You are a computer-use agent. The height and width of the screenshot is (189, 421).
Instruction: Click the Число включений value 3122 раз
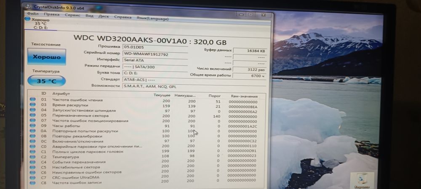point(250,70)
